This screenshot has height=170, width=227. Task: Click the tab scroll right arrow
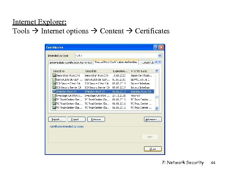tap(160, 62)
